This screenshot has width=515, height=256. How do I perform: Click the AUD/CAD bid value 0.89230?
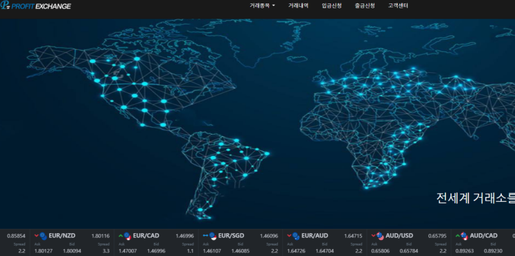click(493, 251)
